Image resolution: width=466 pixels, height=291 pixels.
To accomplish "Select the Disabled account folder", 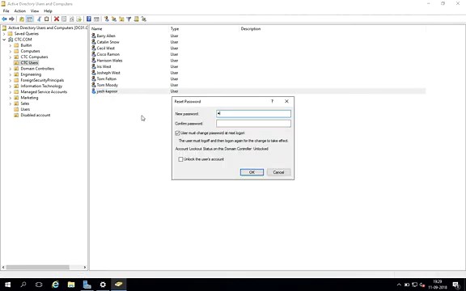I will coord(36,116).
